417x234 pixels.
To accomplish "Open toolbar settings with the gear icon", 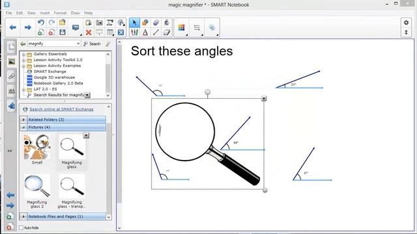I will [x=406, y=23].
